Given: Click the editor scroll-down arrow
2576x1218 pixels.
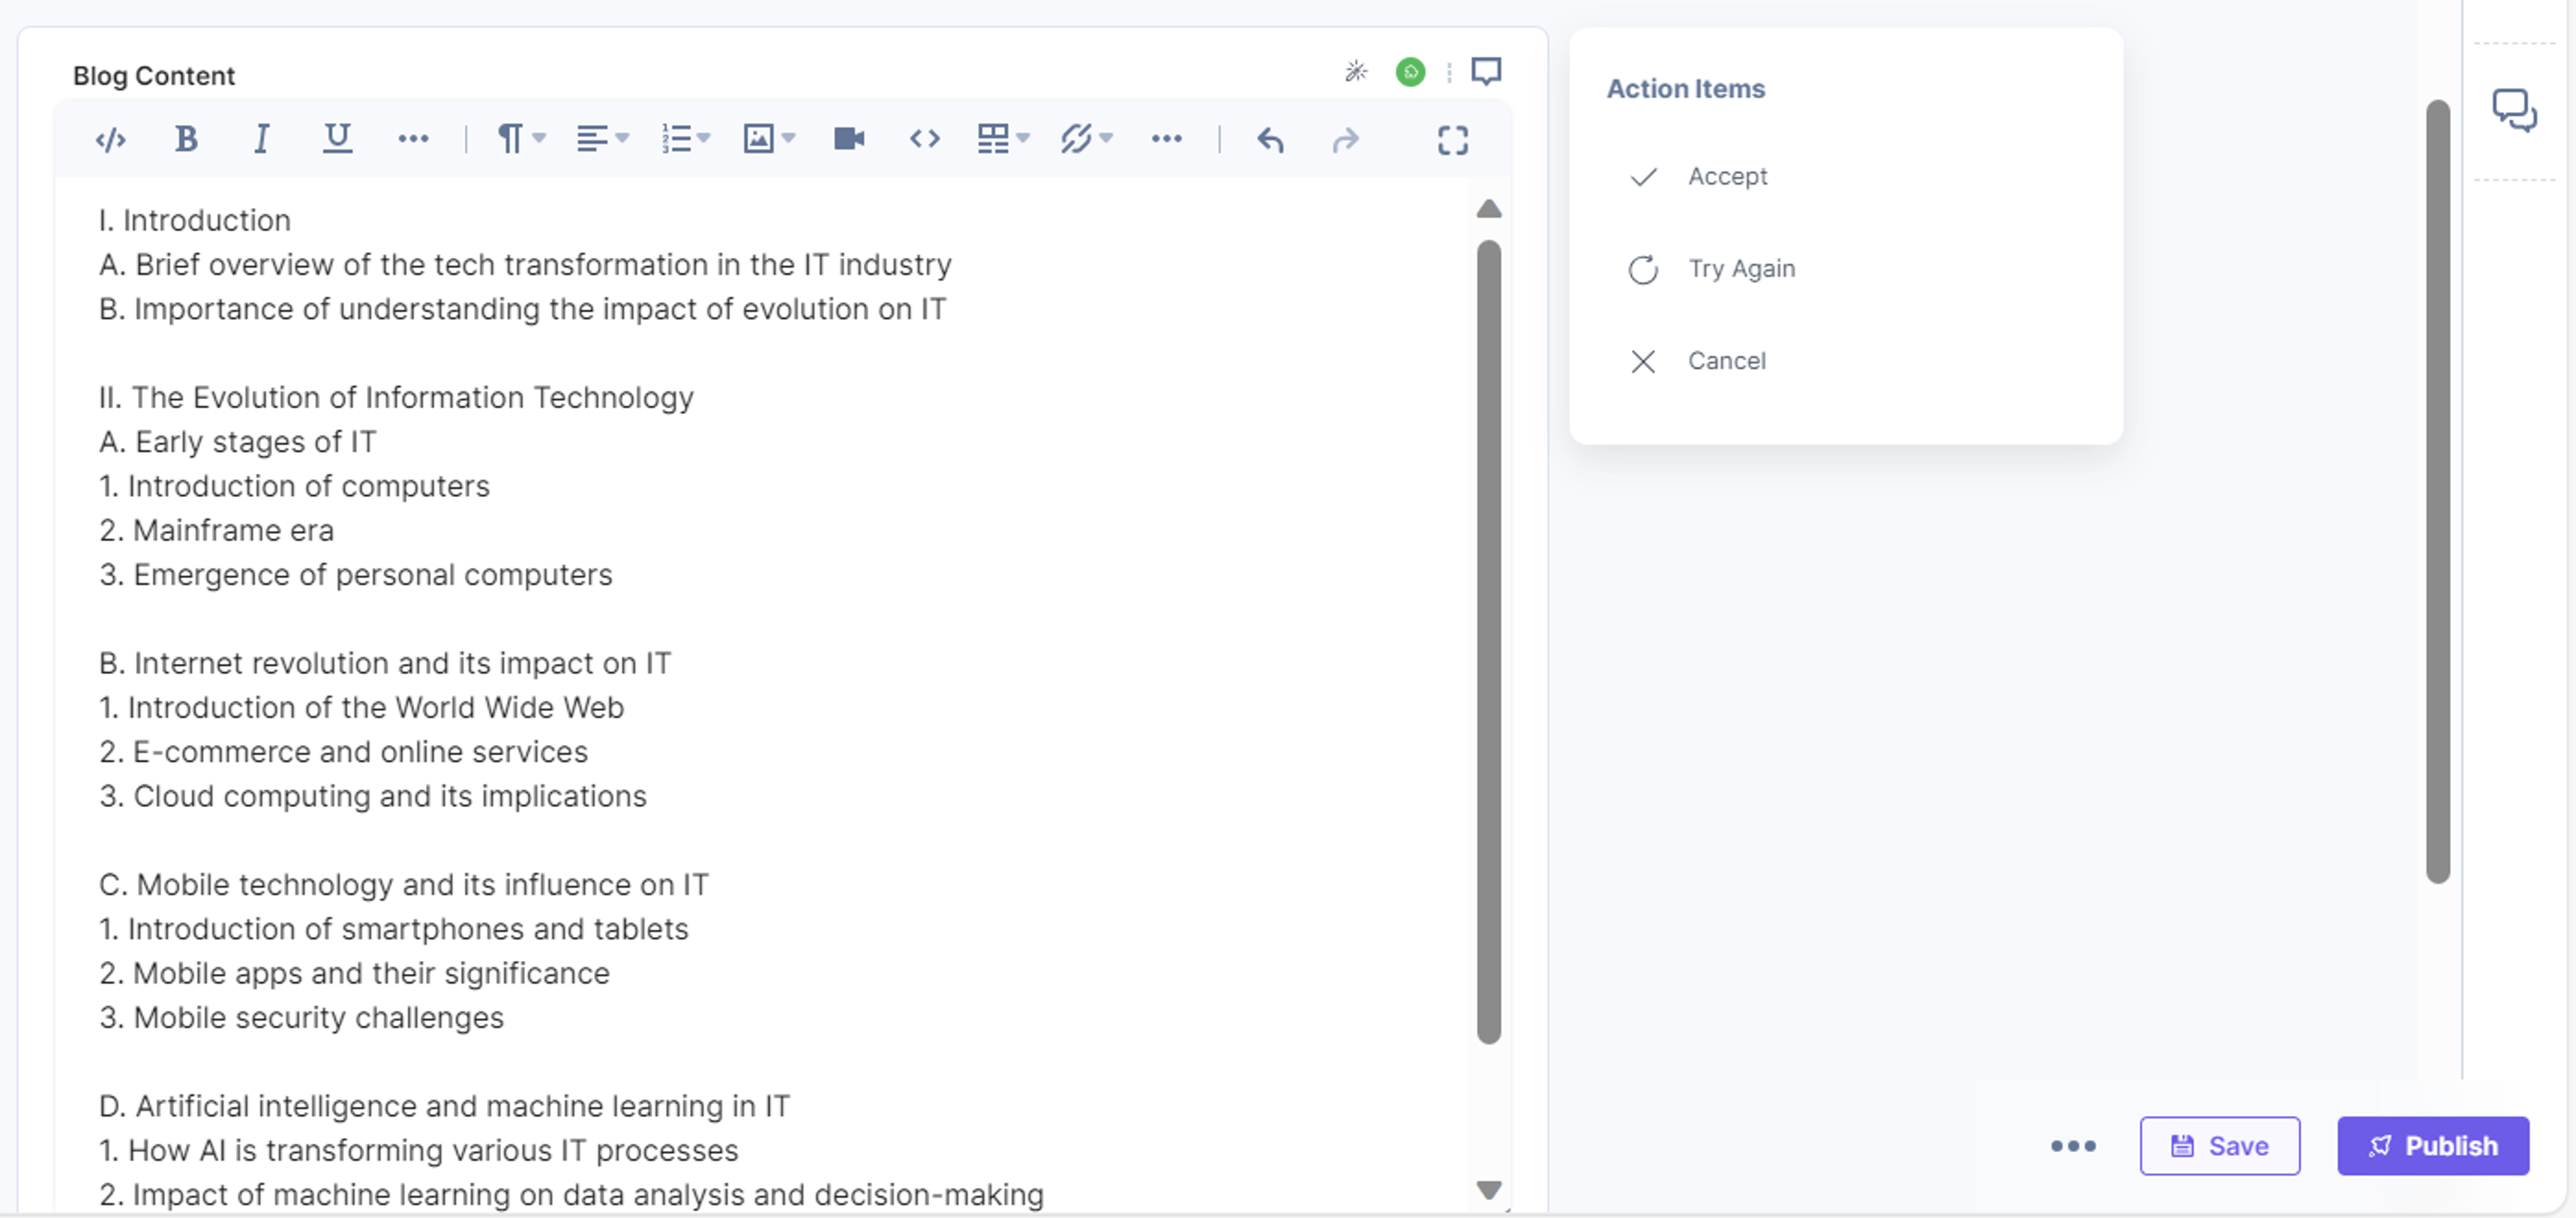Looking at the screenshot, I should point(1489,1190).
